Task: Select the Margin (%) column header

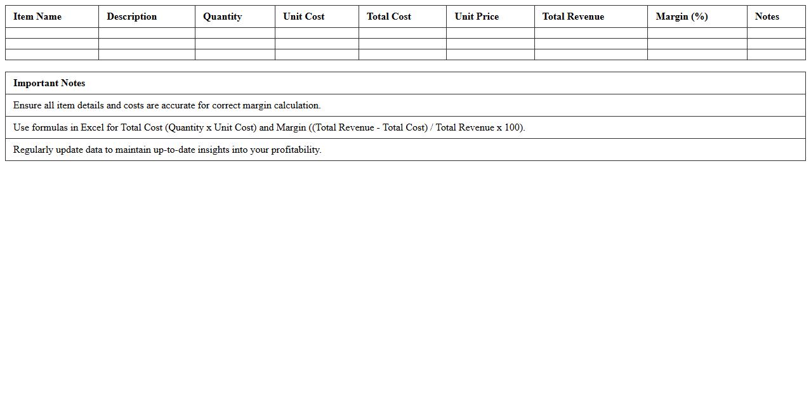Action: [x=682, y=16]
